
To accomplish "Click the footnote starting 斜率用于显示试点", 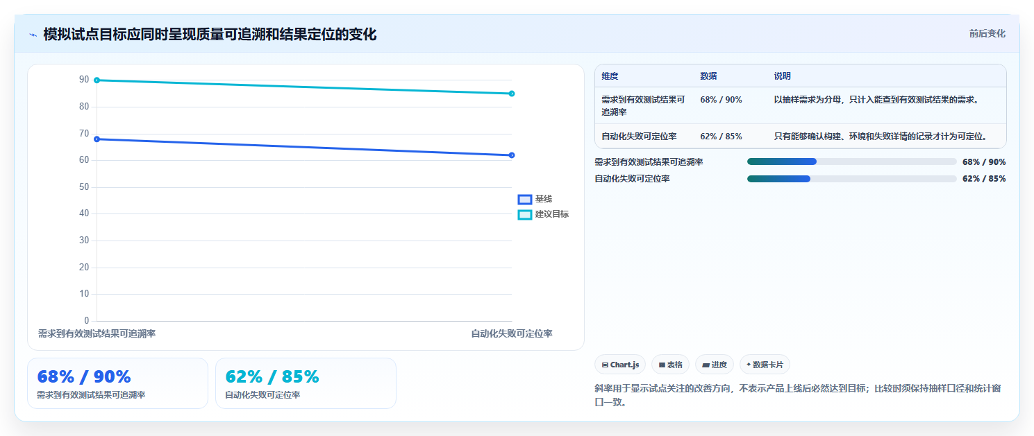I will [x=798, y=395].
